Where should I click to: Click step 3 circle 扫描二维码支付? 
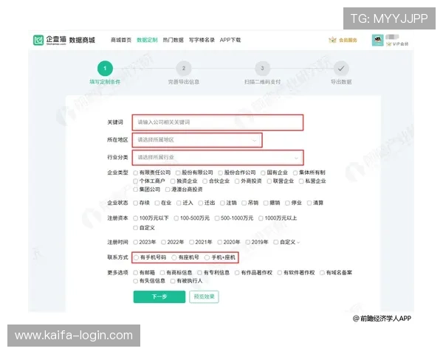pos(262,69)
